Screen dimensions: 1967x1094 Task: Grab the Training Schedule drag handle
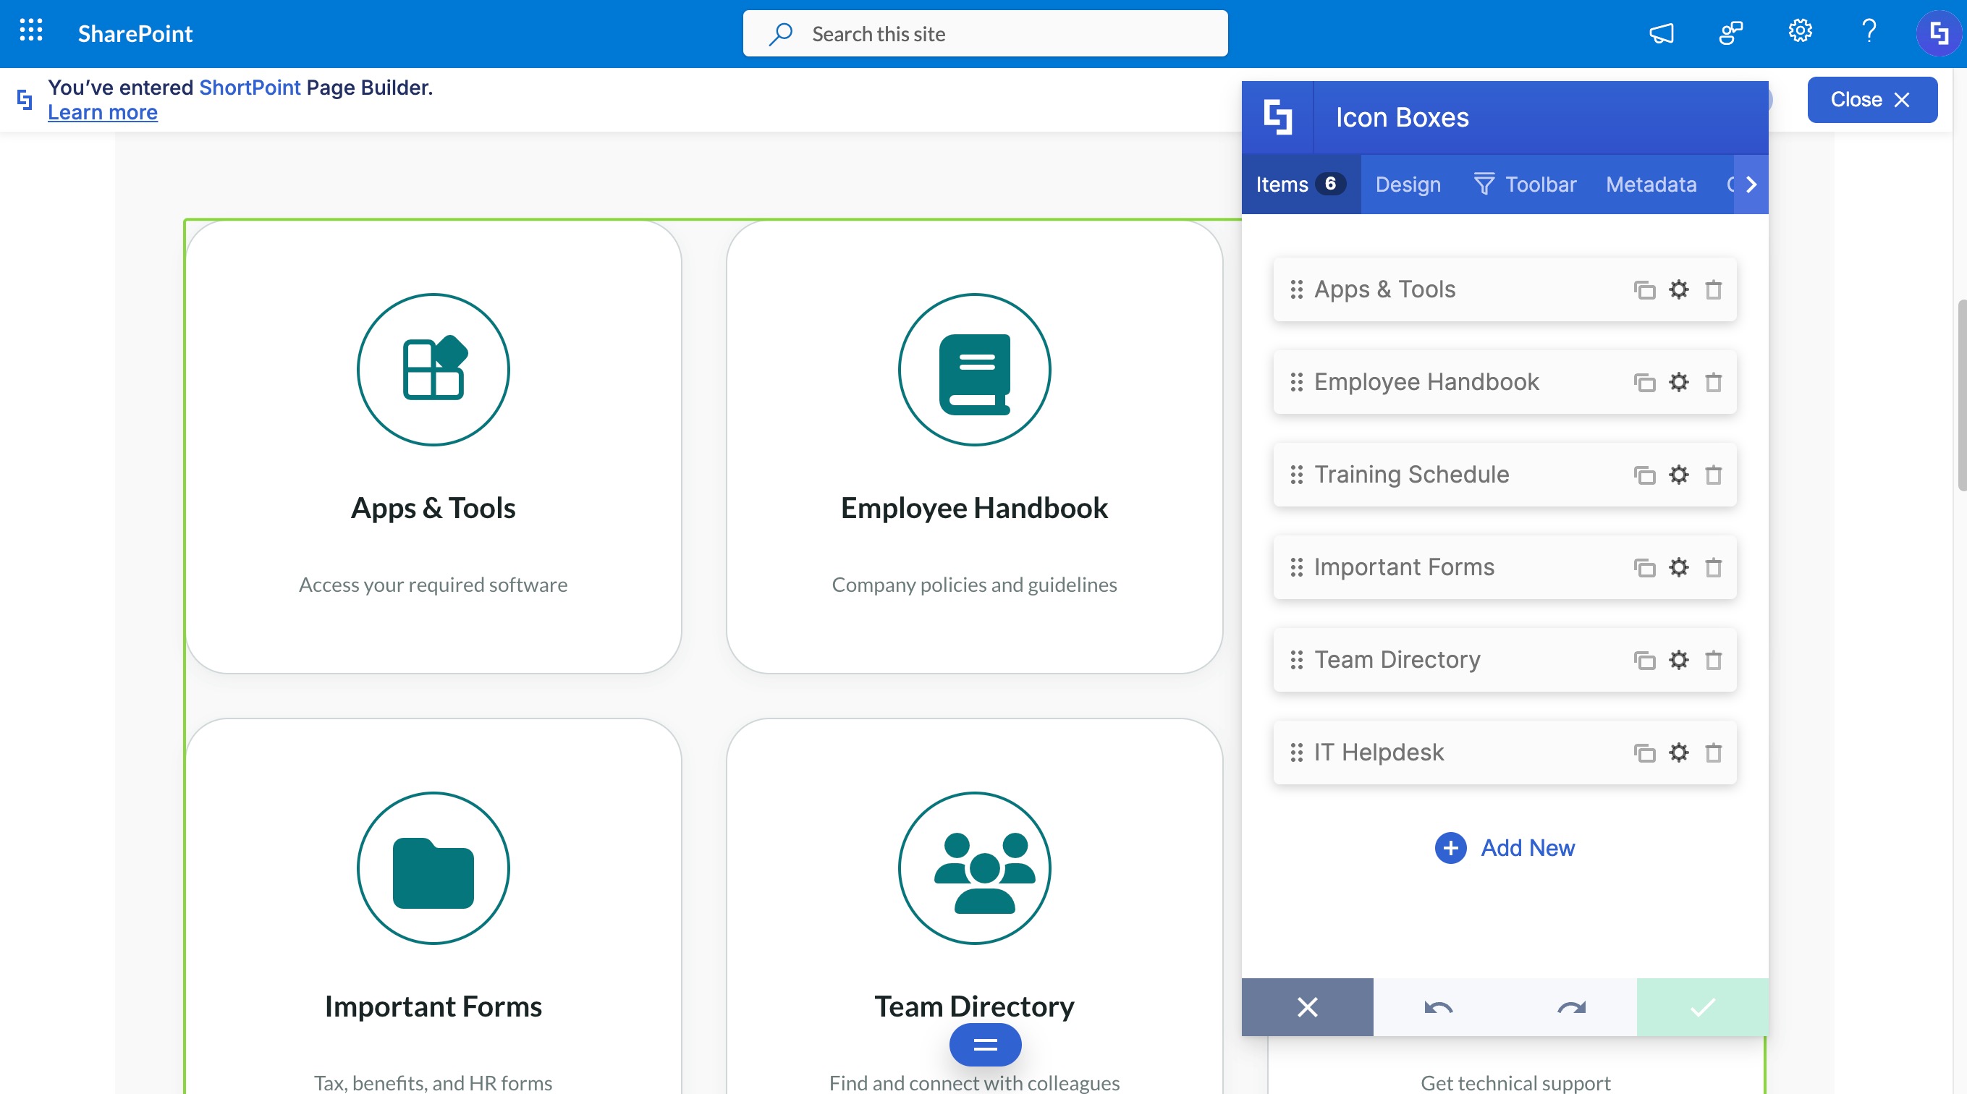1296,475
